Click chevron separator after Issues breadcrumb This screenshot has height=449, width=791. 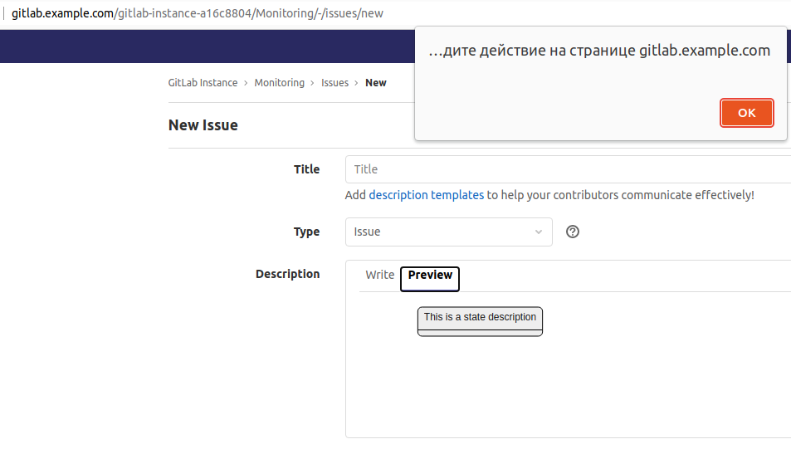point(357,83)
